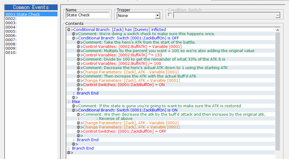Screen dimensions: 289x159
Task: Toggle the Condition Switch checkbox
Action: (x=170, y=15)
